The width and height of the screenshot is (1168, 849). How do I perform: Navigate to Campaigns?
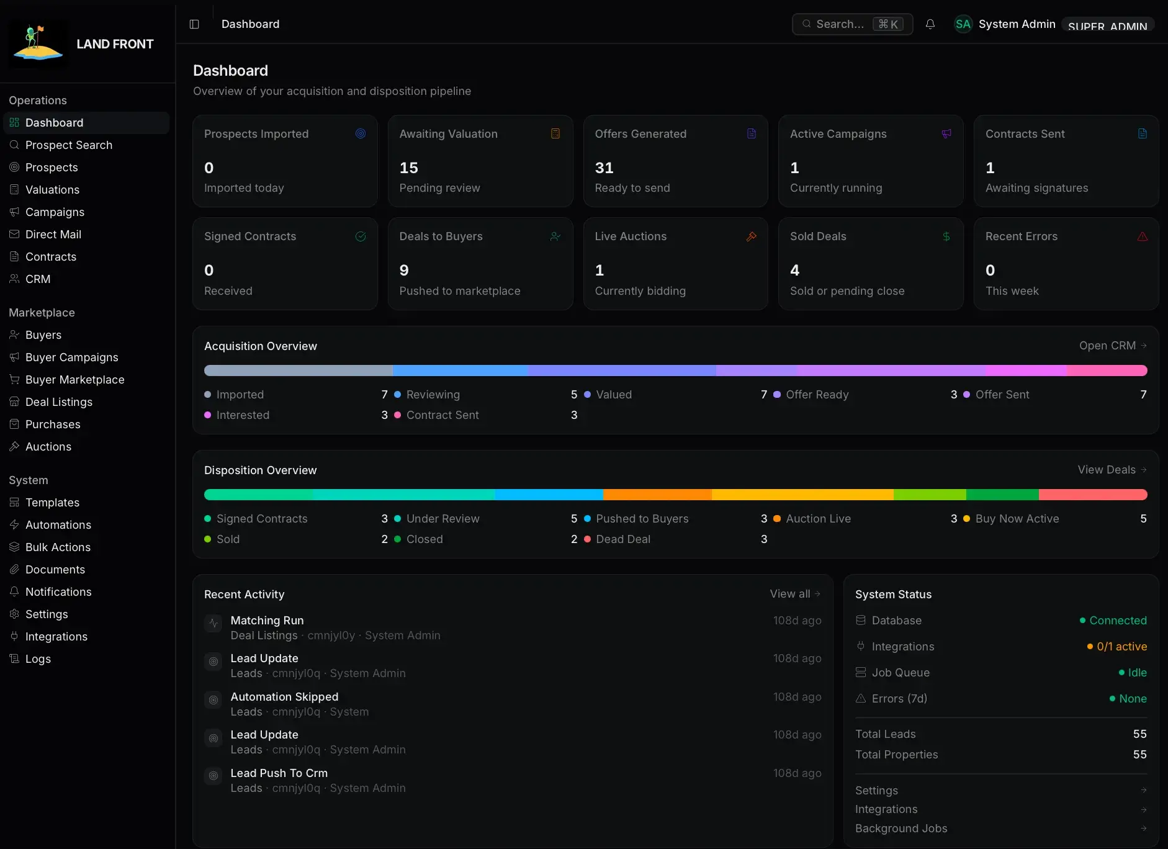click(x=86, y=212)
